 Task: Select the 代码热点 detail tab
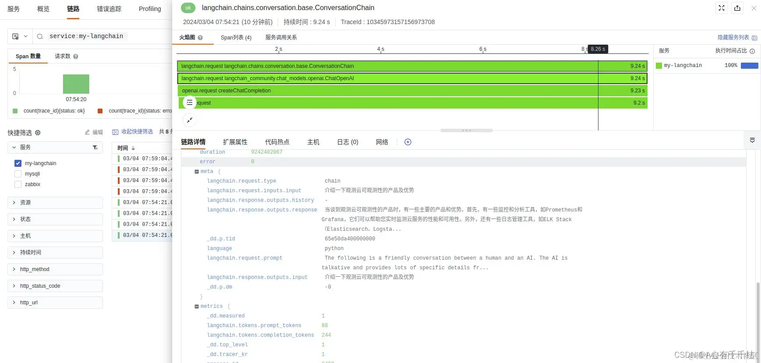(x=277, y=142)
